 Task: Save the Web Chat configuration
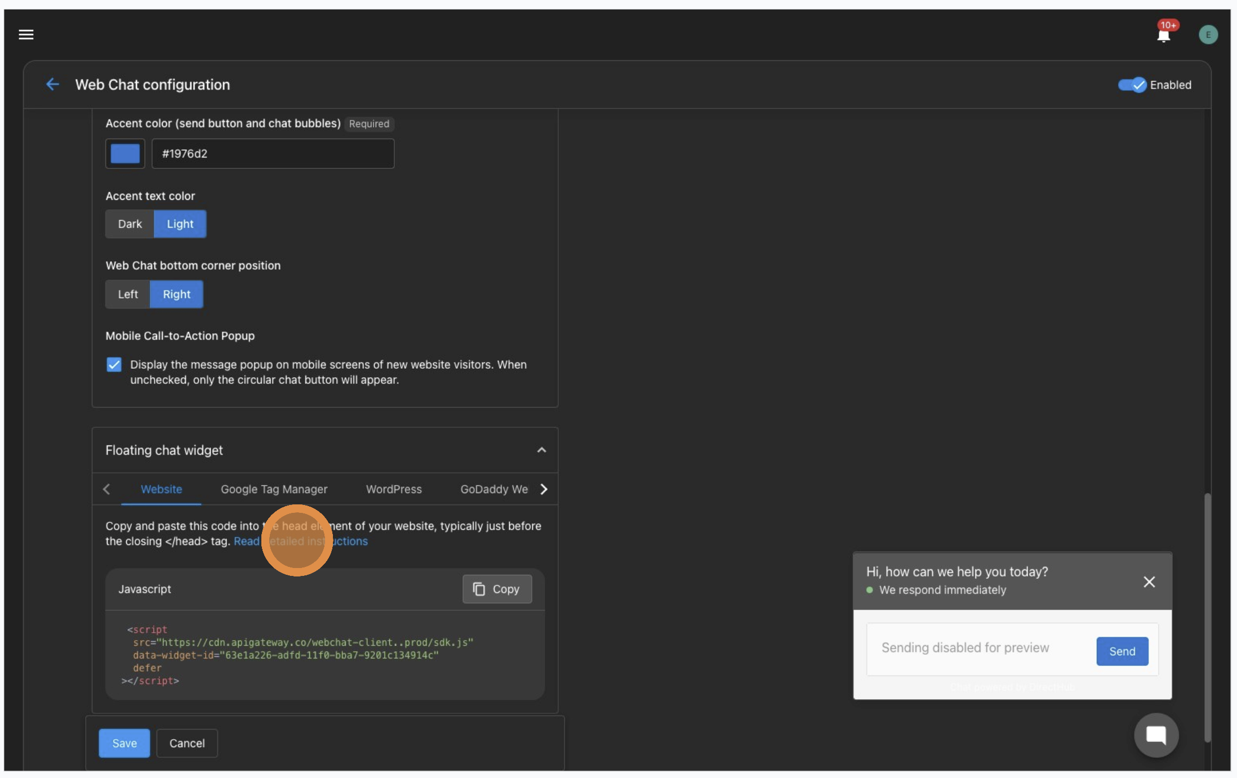pos(124,743)
